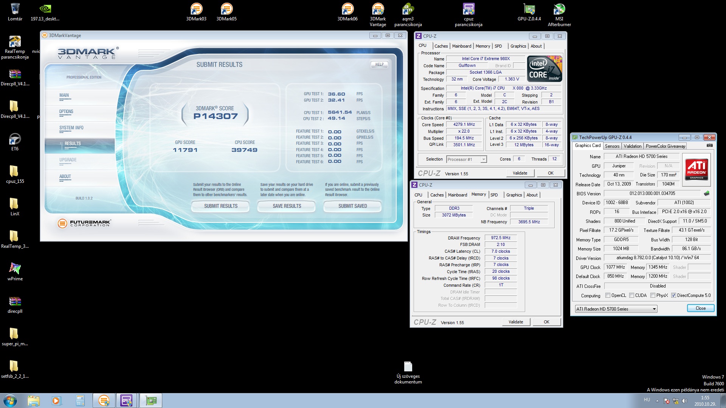The height and width of the screenshot is (408, 726).
Task: Show hidden tray icons arrow
Action: [657, 401]
